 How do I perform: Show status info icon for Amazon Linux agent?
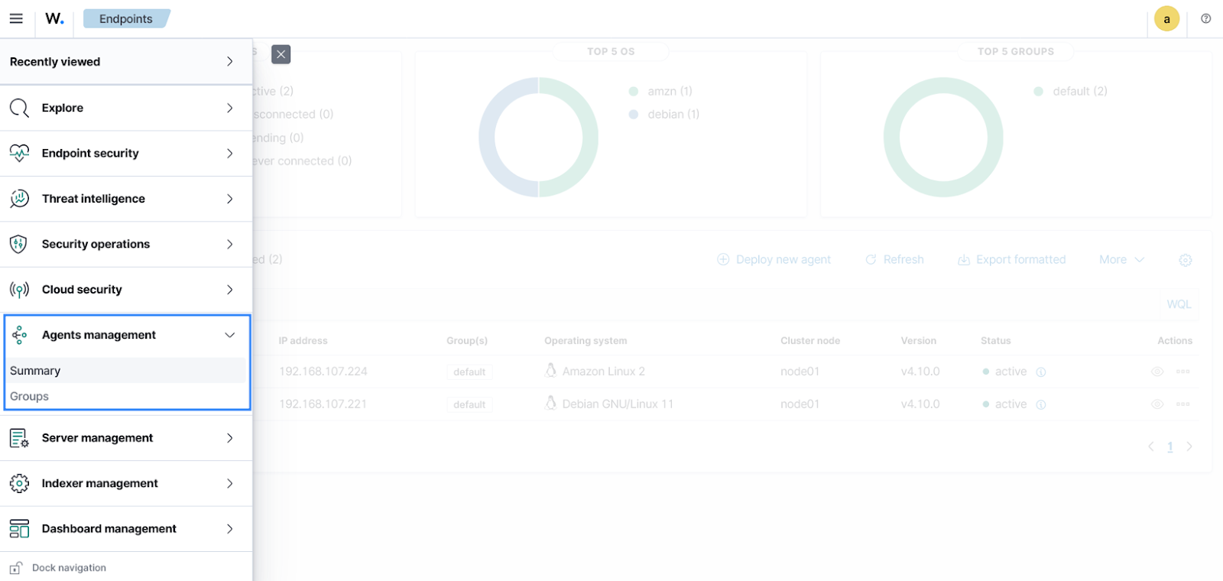(1041, 372)
